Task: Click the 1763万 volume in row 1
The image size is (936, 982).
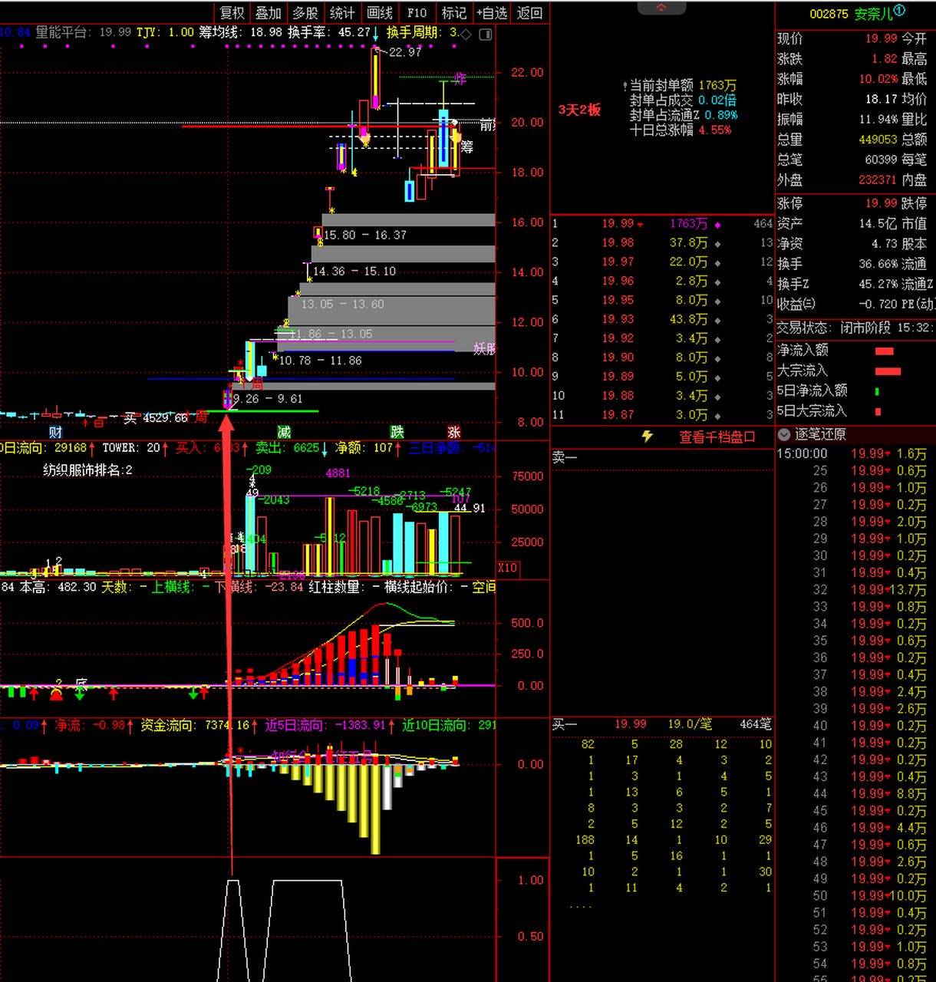Action: [x=689, y=224]
